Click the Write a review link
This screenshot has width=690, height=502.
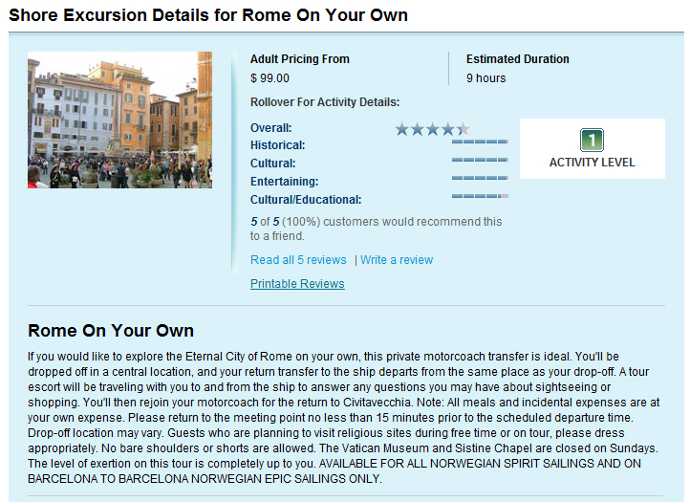pyautogui.click(x=397, y=260)
